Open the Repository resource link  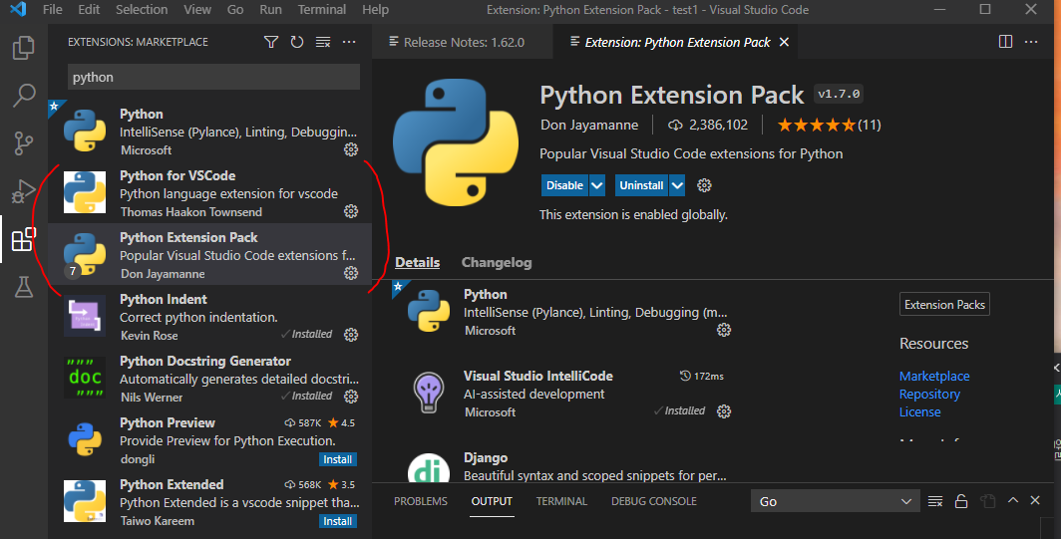[929, 395]
